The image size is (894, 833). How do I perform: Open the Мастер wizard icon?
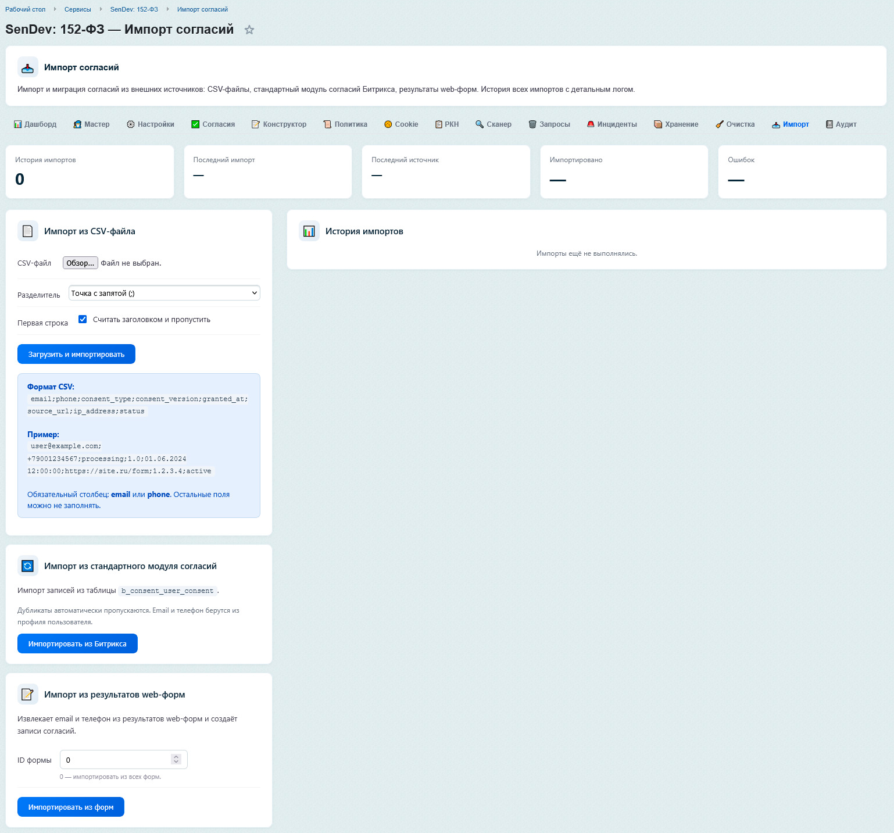point(77,124)
